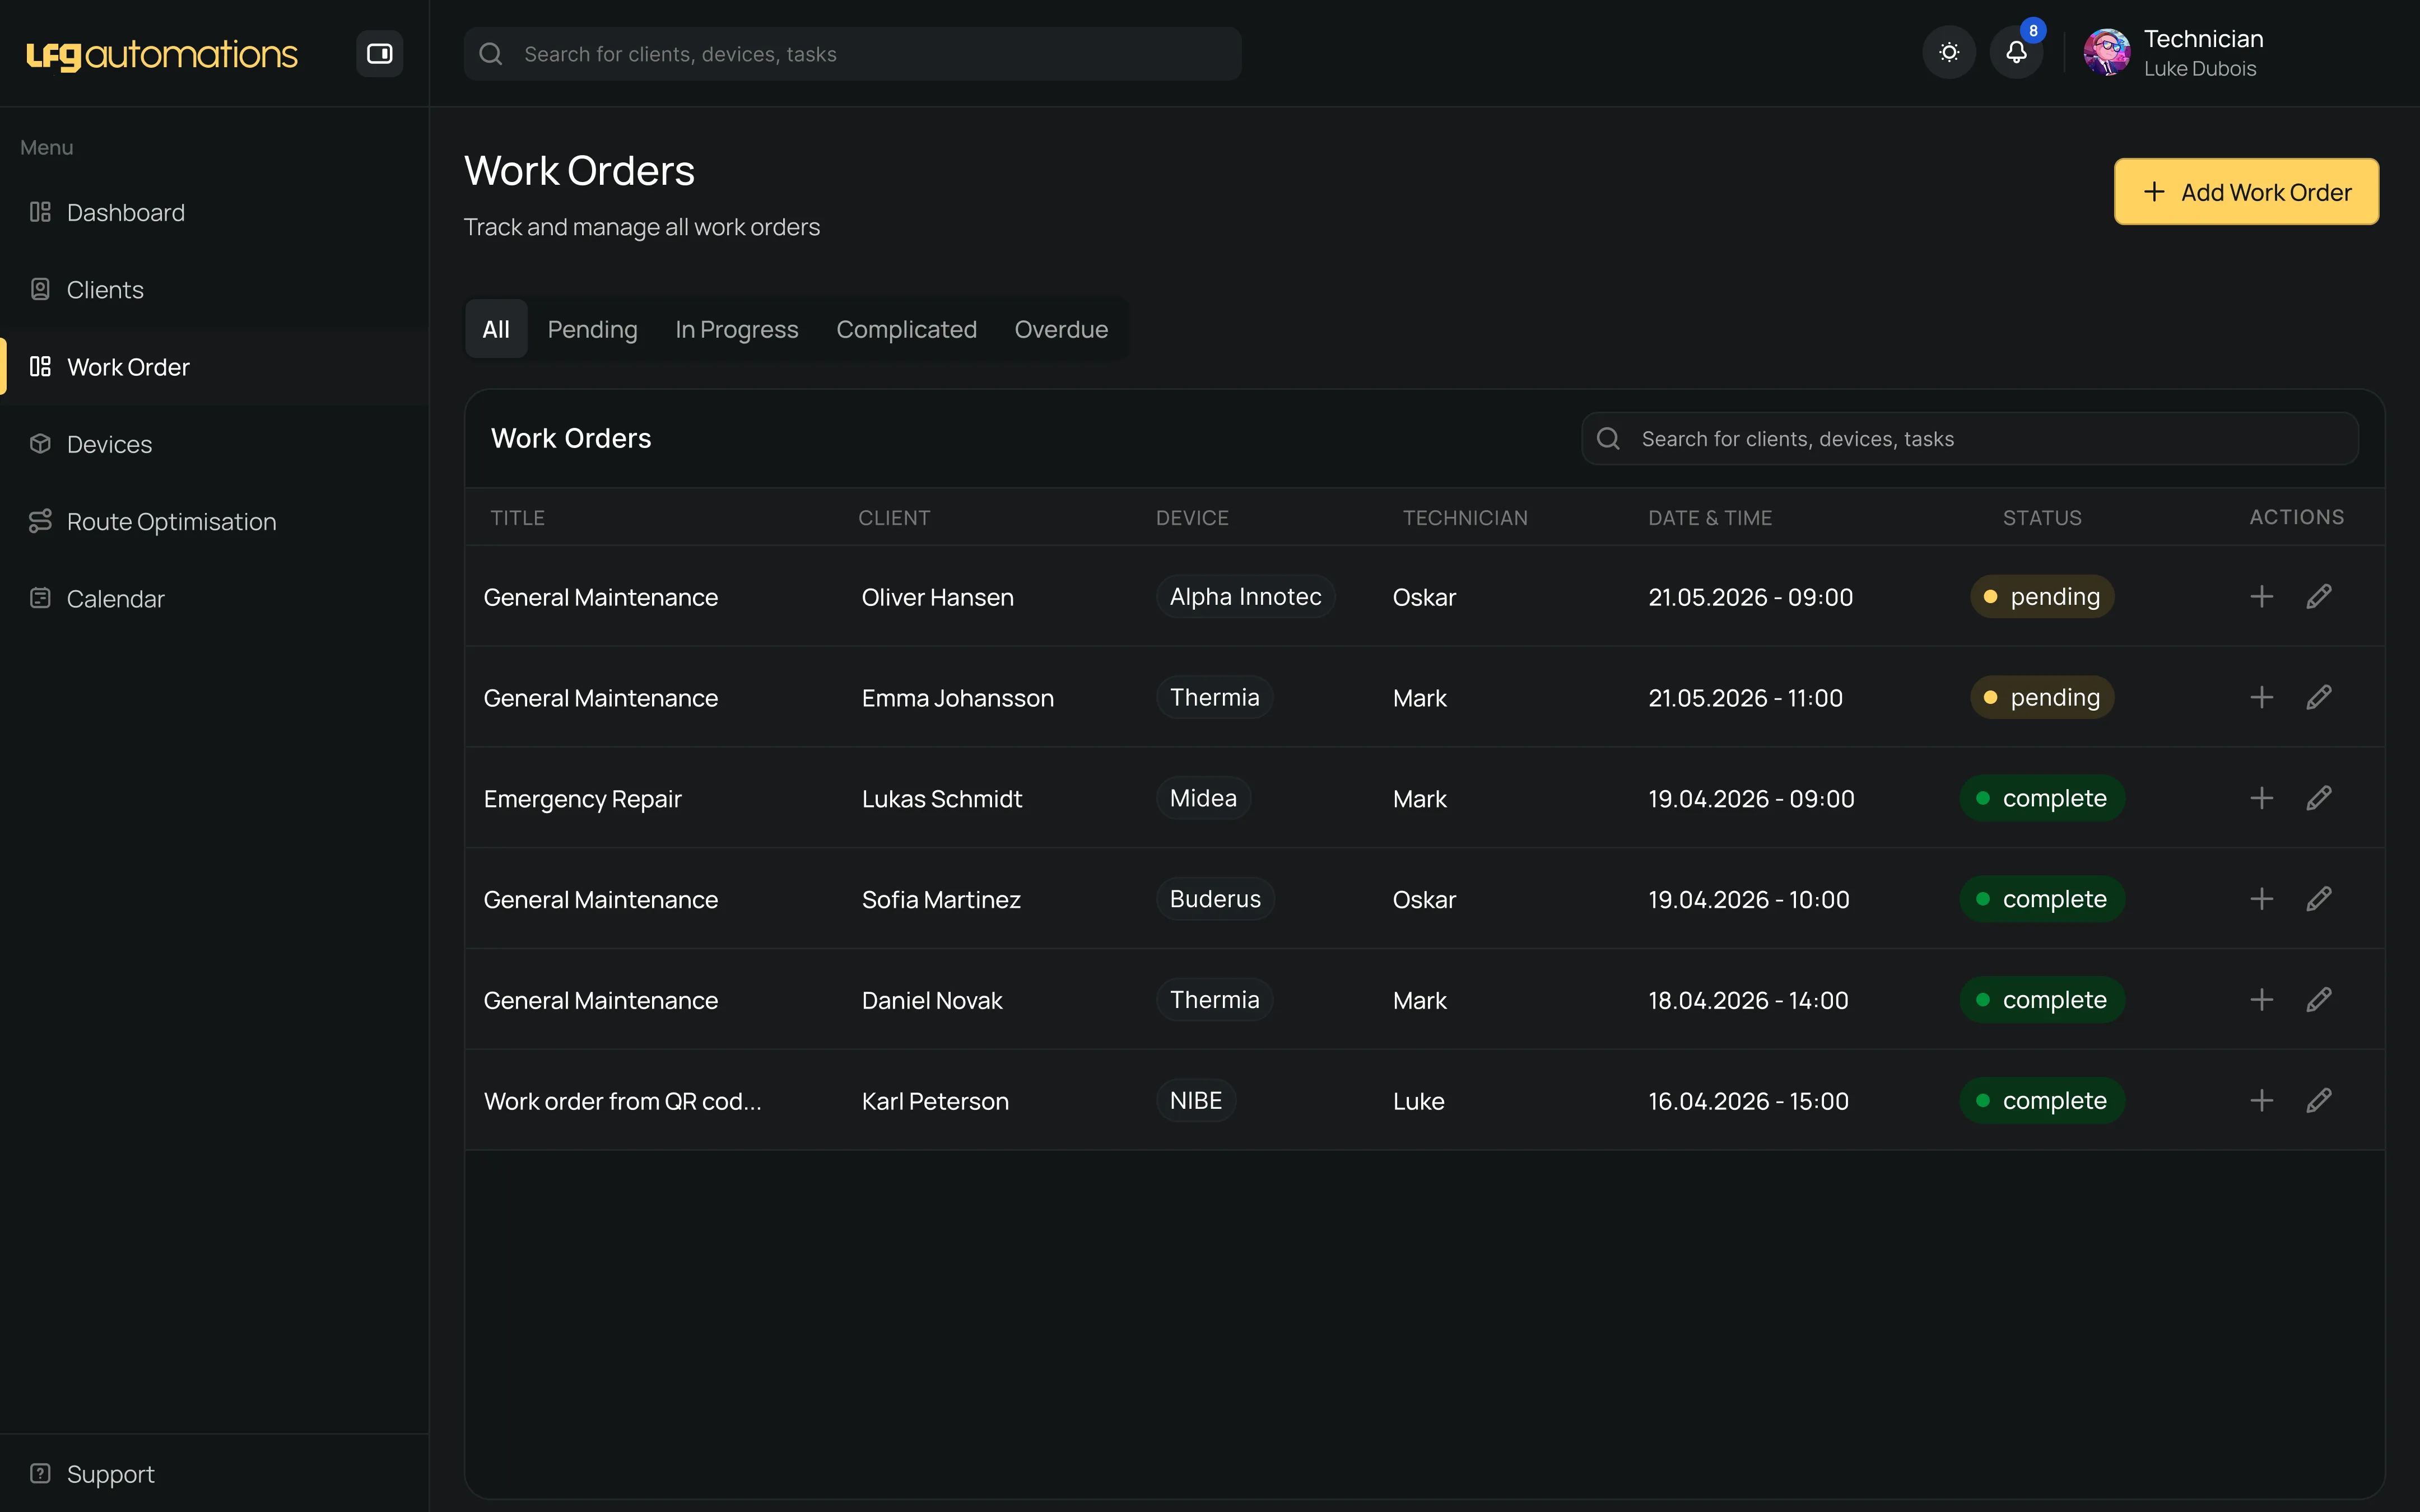
Task: Click the Clients sidebar icon
Action: (x=40, y=290)
